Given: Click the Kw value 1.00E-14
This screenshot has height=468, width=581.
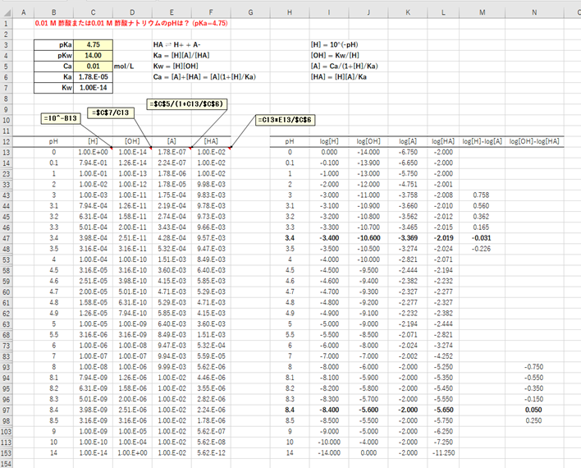Looking at the screenshot, I should (93, 88).
